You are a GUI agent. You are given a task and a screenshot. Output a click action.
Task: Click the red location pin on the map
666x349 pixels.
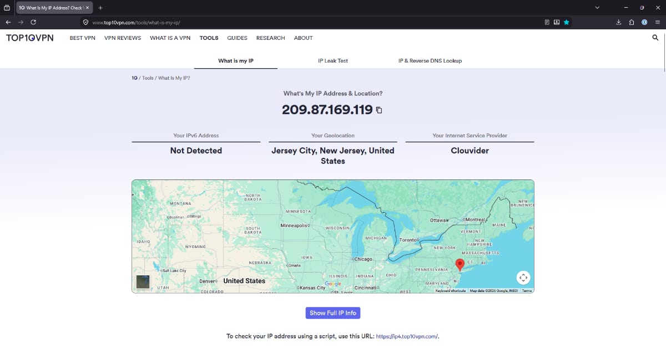(x=460, y=264)
